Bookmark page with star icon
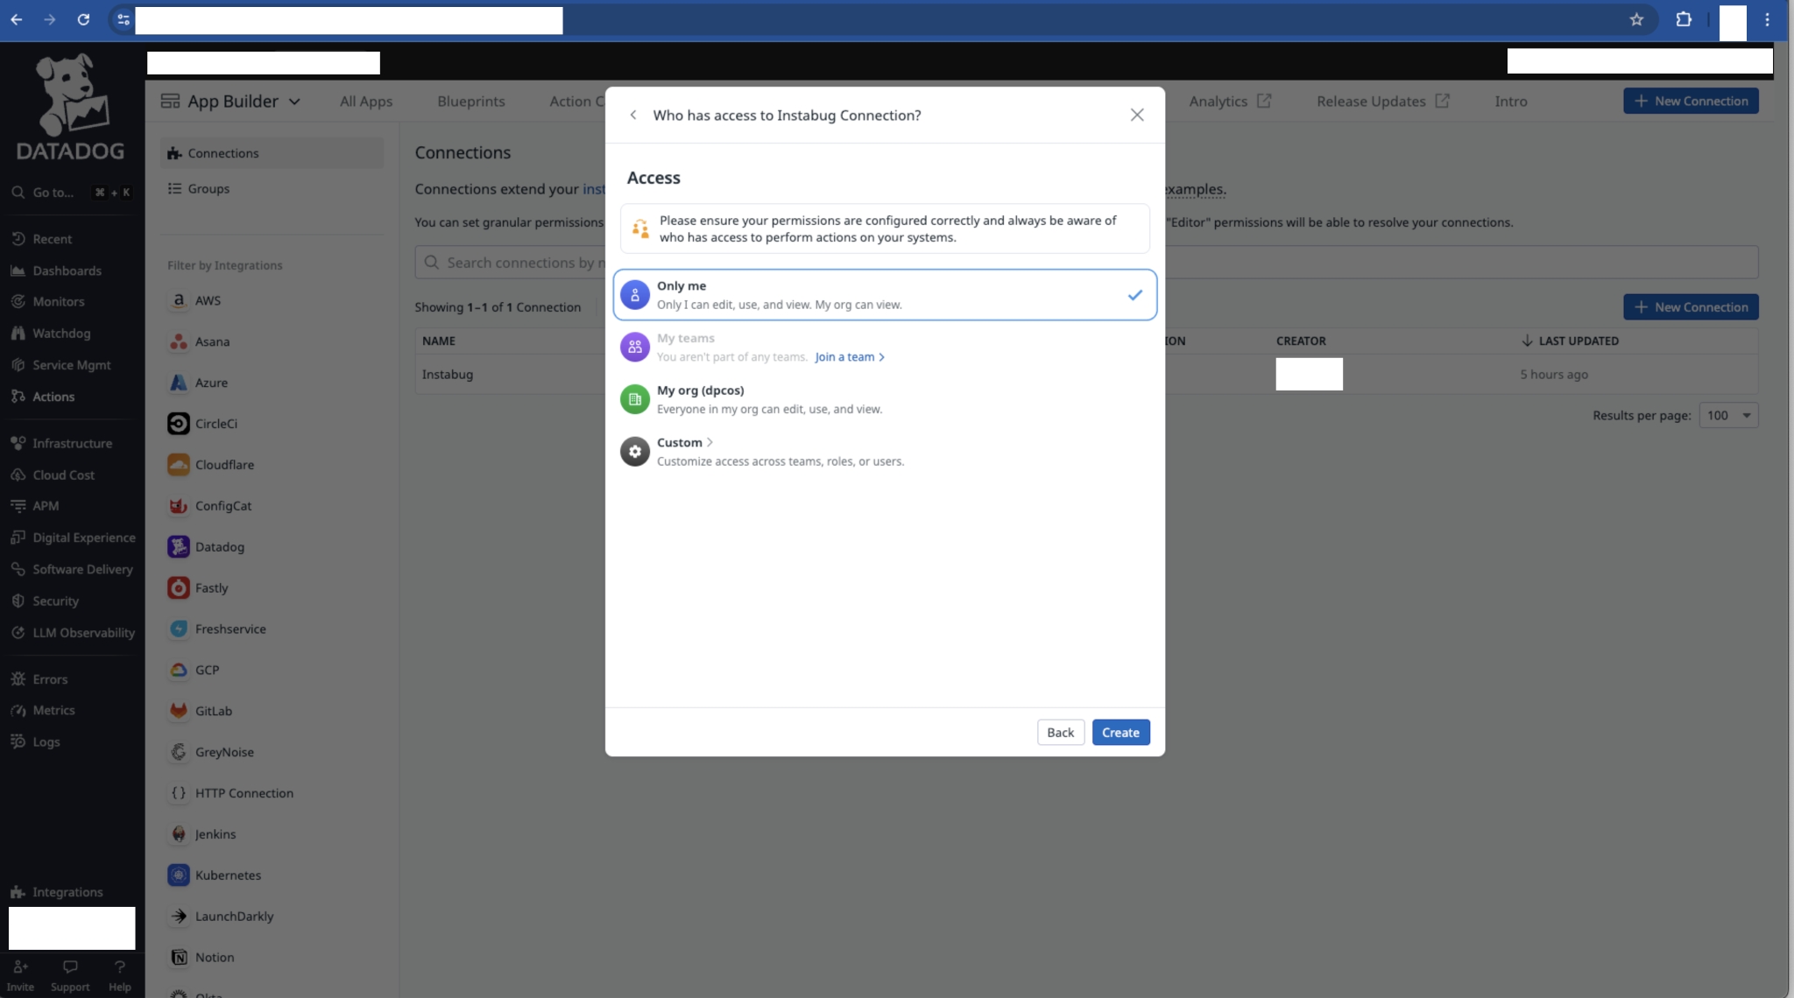 click(1636, 19)
